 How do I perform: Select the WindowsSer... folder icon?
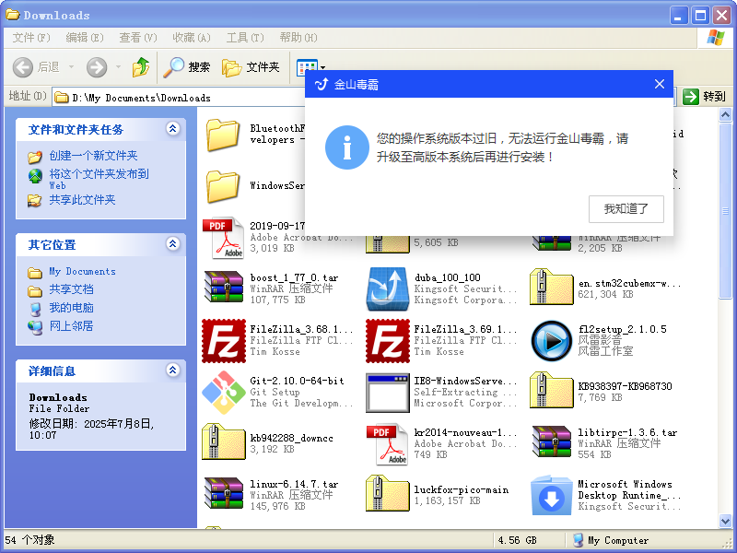tap(223, 186)
